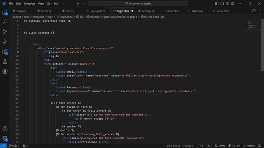Go back with the left arrow
The height and width of the screenshot is (148, 264).
tap(78, 4)
